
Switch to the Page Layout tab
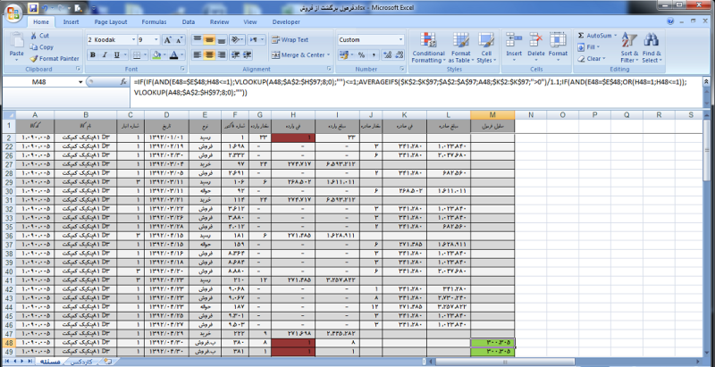[111, 21]
